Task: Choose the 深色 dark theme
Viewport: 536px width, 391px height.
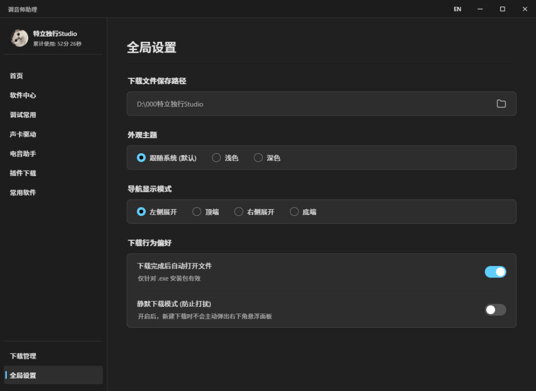Action: (x=258, y=158)
